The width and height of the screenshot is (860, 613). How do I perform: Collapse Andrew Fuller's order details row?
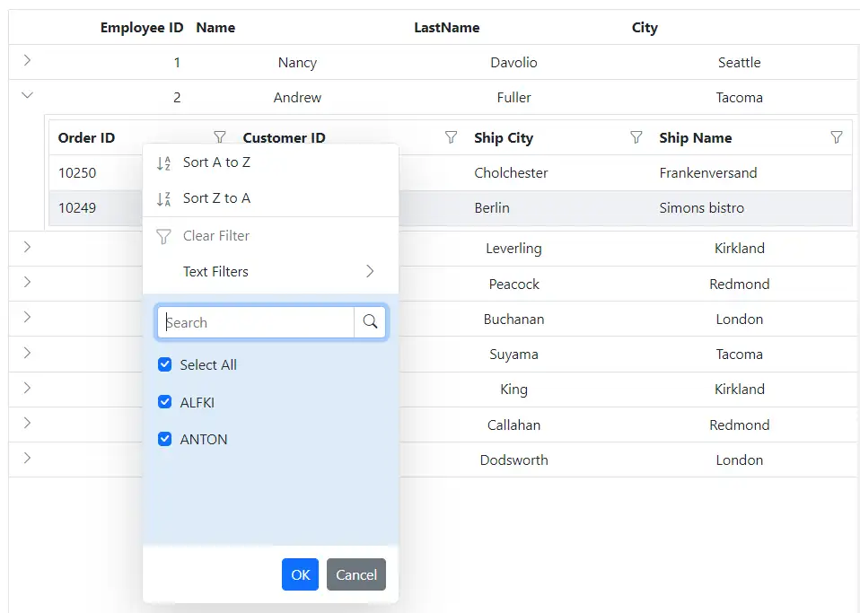click(27, 95)
